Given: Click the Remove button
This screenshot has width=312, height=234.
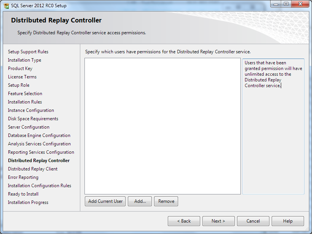Looking at the screenshot, I should coord(166,201).
